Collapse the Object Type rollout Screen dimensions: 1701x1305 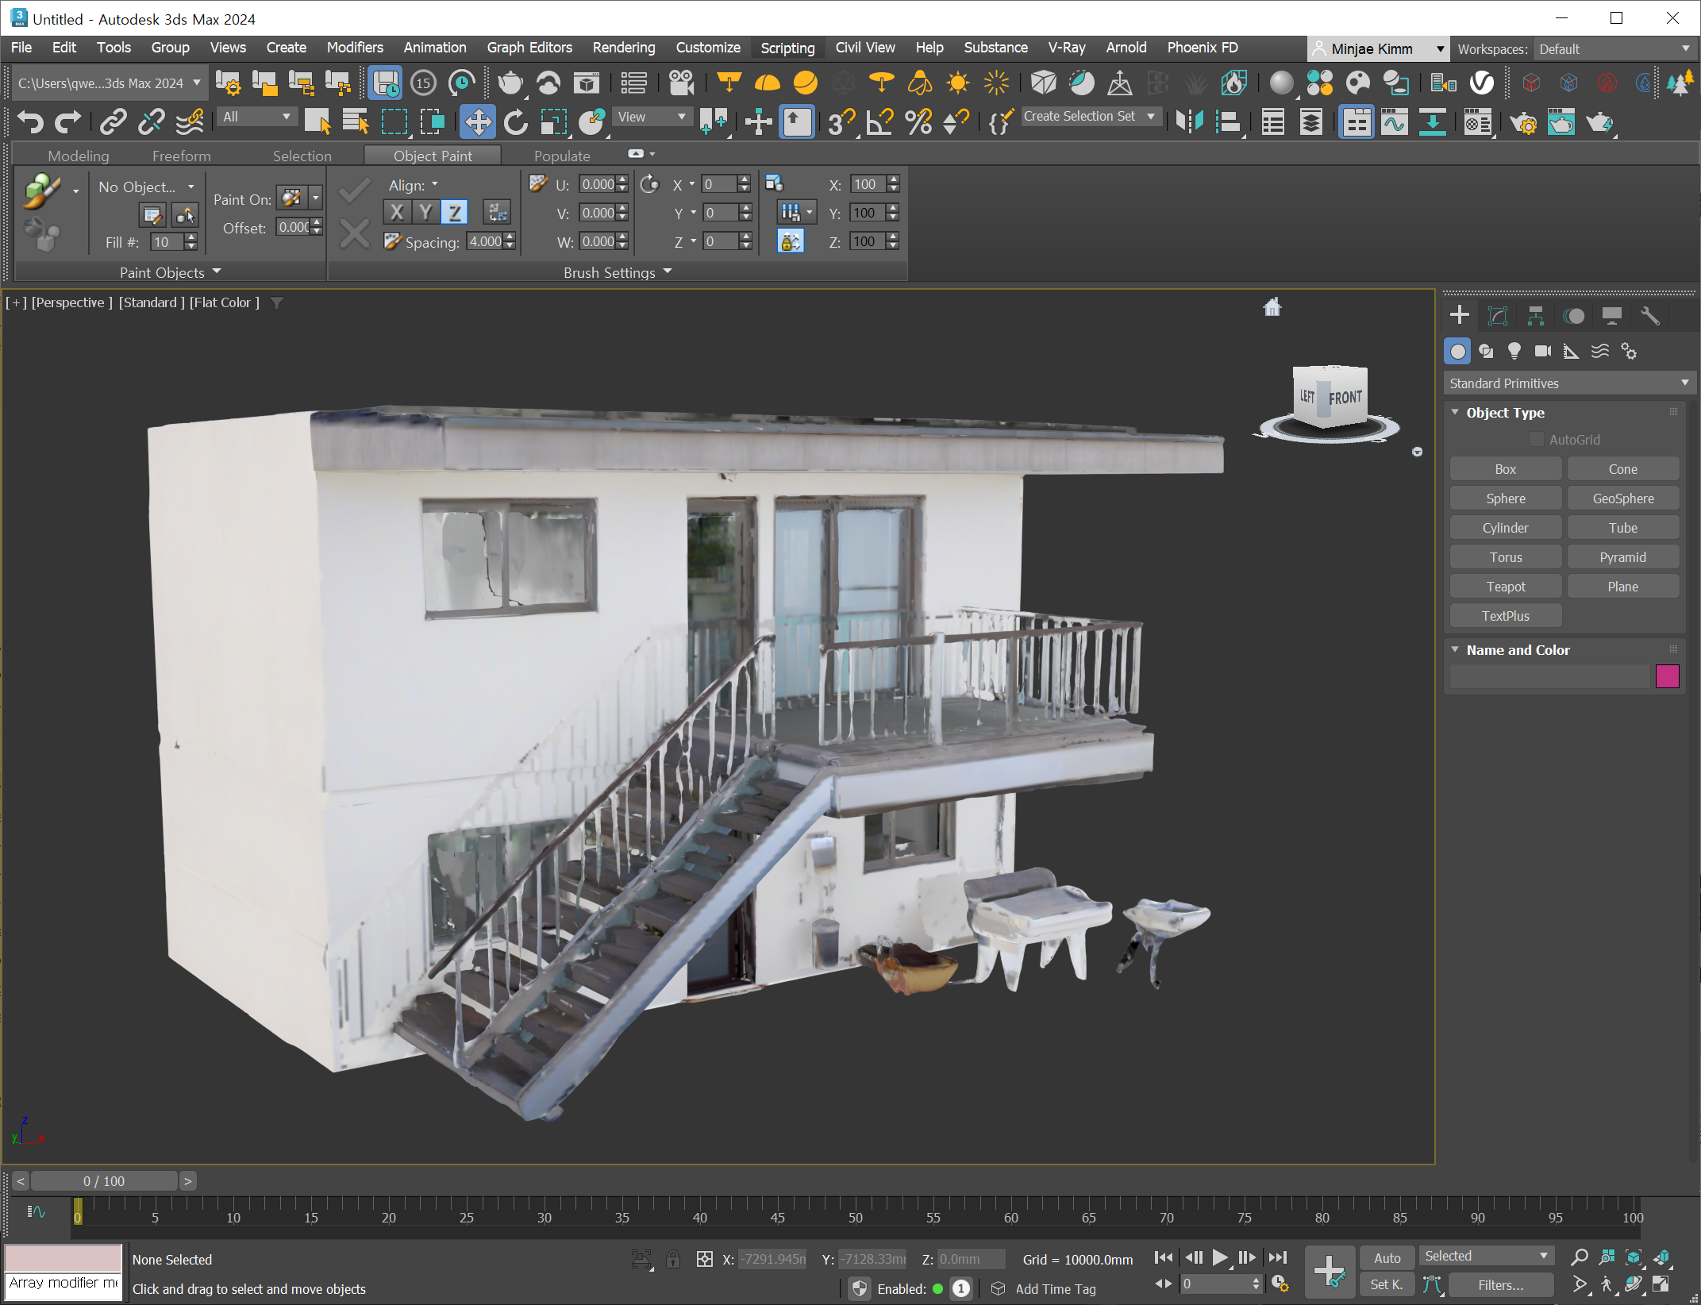[1455, 412]
